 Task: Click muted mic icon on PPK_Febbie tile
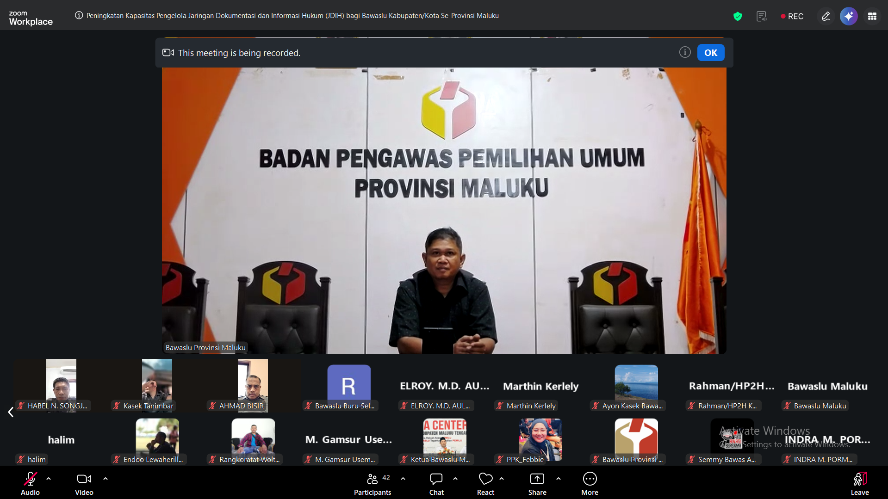500,459
